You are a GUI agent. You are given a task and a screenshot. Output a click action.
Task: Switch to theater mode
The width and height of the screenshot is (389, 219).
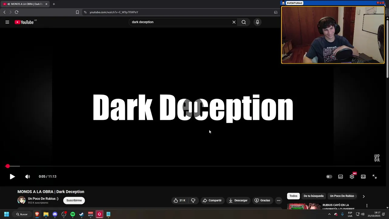[363, 176]
